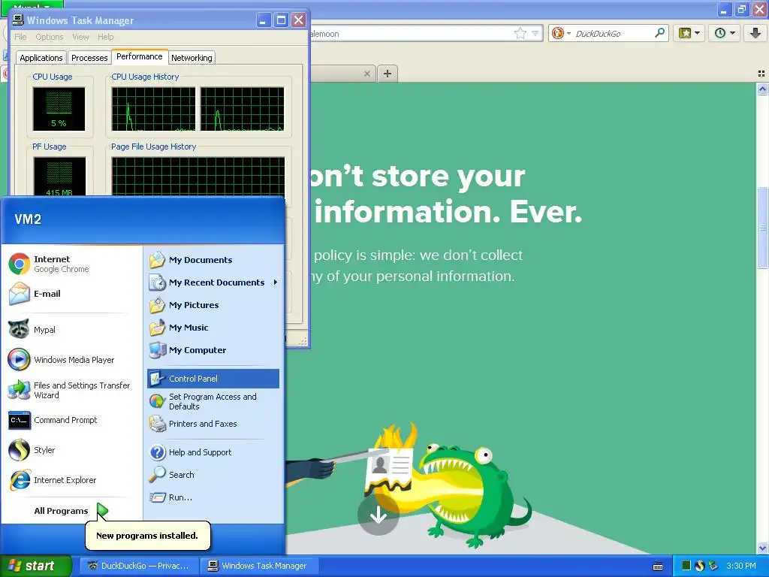
Task: Open Control Panel
Action: [213, 379]
